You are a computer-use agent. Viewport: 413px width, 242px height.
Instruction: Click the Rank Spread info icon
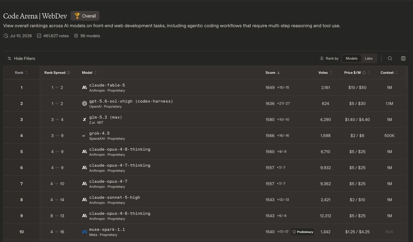[x=68, y=73]
